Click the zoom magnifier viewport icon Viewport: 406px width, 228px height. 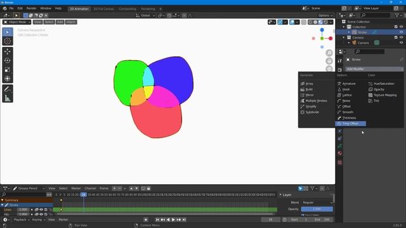coord(329,53)
